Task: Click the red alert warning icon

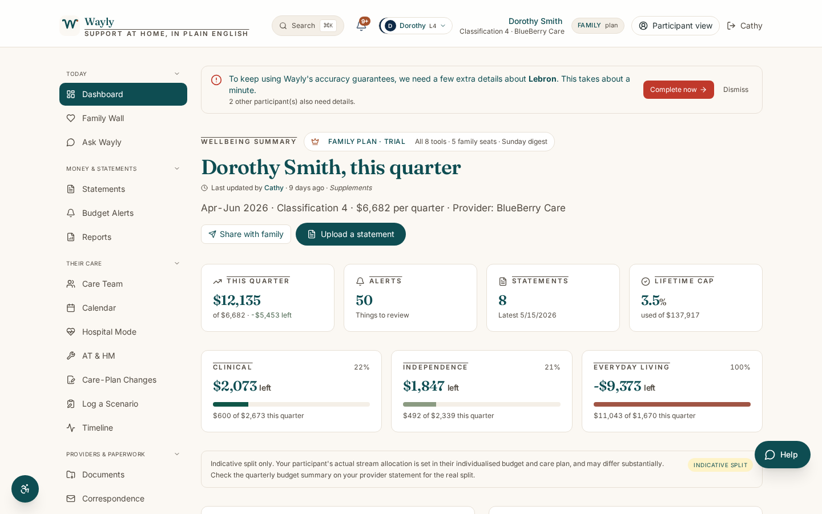Action: (216, 80)
